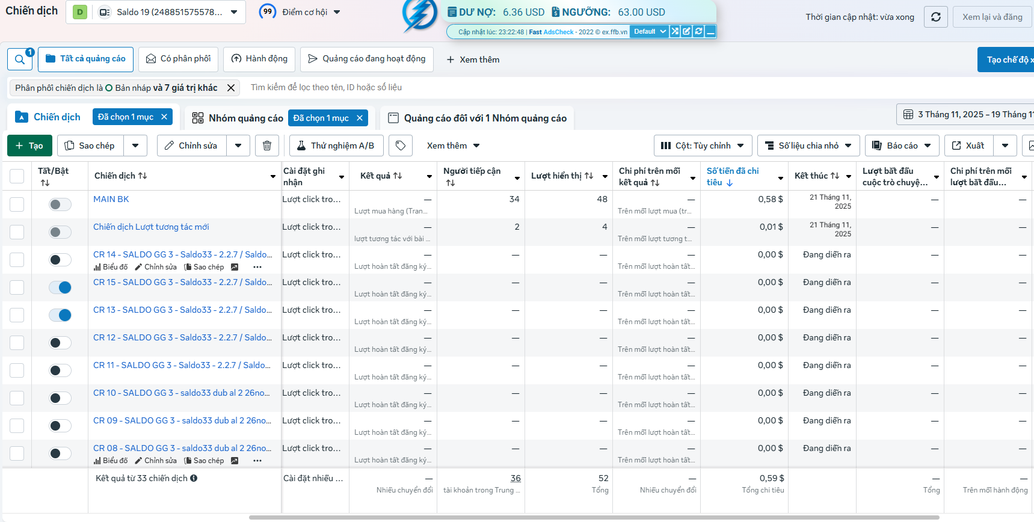The image size is (1034, 522).
Task: Click the Thử nghiệm A/B button
Action: (336, 146)
